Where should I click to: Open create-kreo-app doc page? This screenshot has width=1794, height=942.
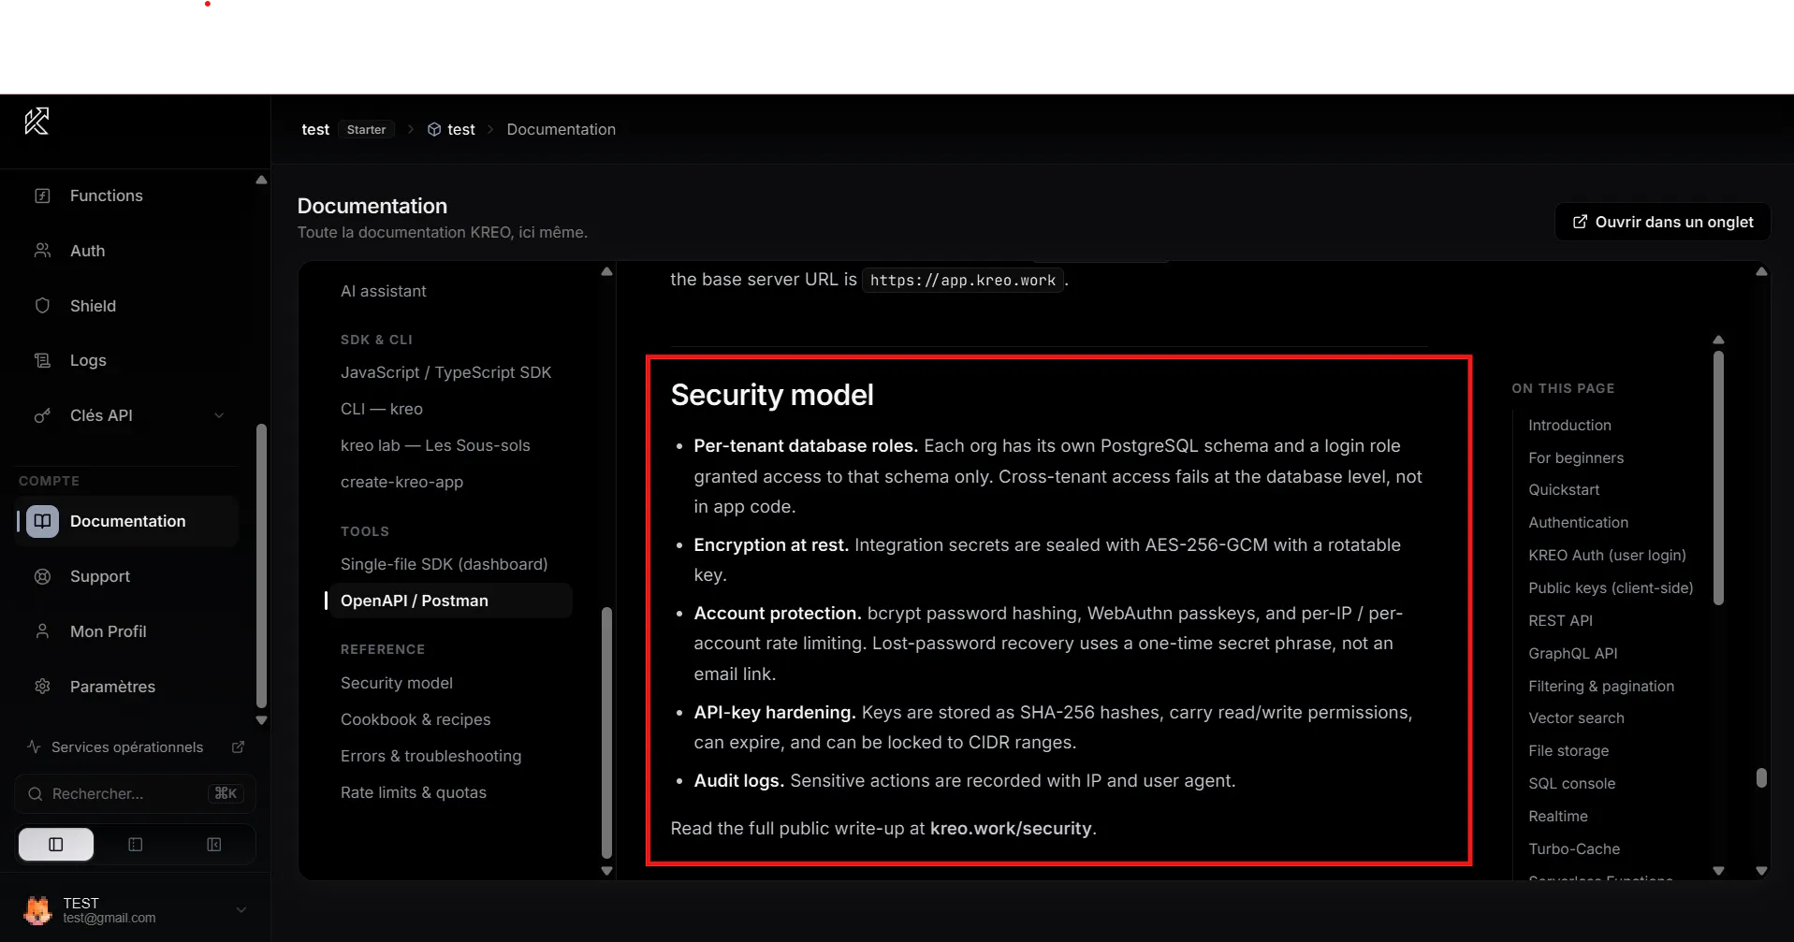point(402,483)
